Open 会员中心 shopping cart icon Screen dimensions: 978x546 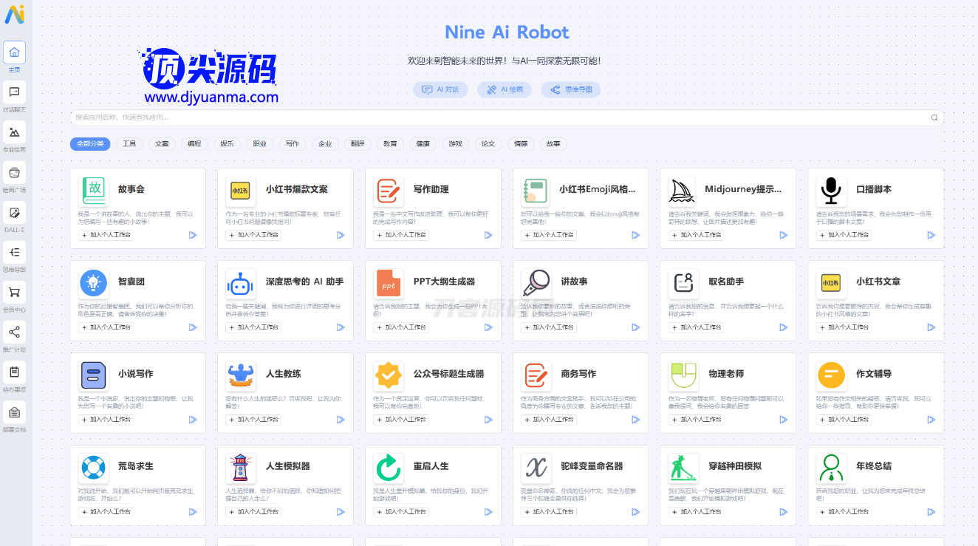(14, 293)
